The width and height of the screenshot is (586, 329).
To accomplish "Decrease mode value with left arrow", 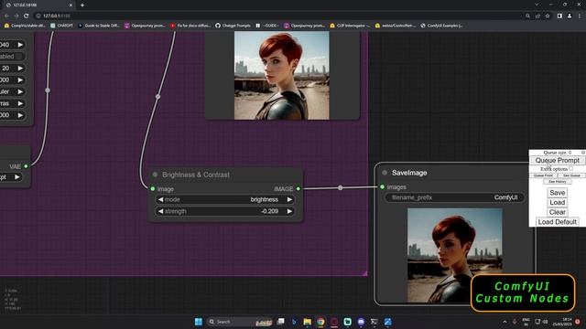I will tap(161, 199).
